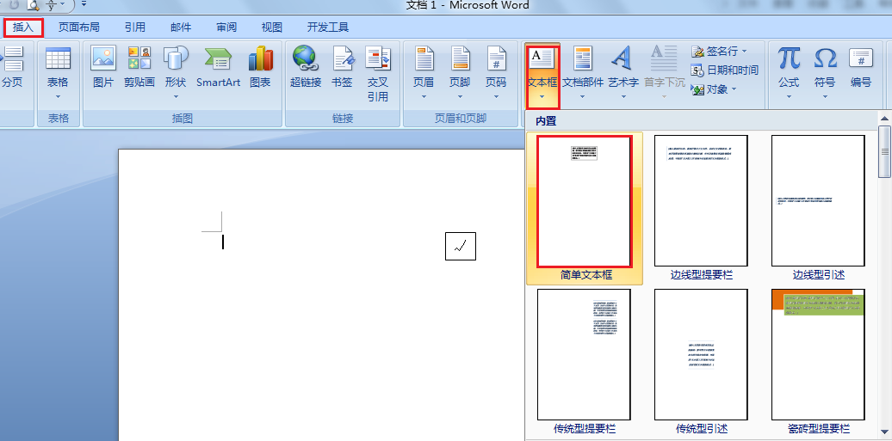Open the 剪贴画 clip art tool
This screenshot has height=441, width=892.
pos(139,67)
